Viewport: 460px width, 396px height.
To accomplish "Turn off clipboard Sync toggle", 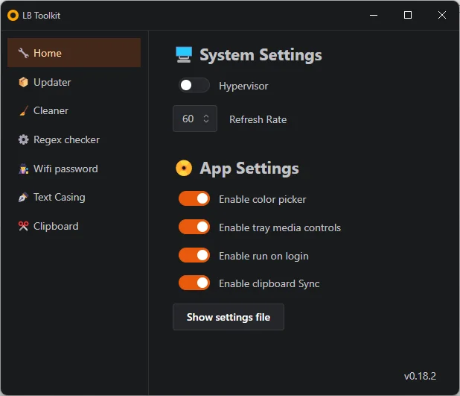I will point(194,283).
